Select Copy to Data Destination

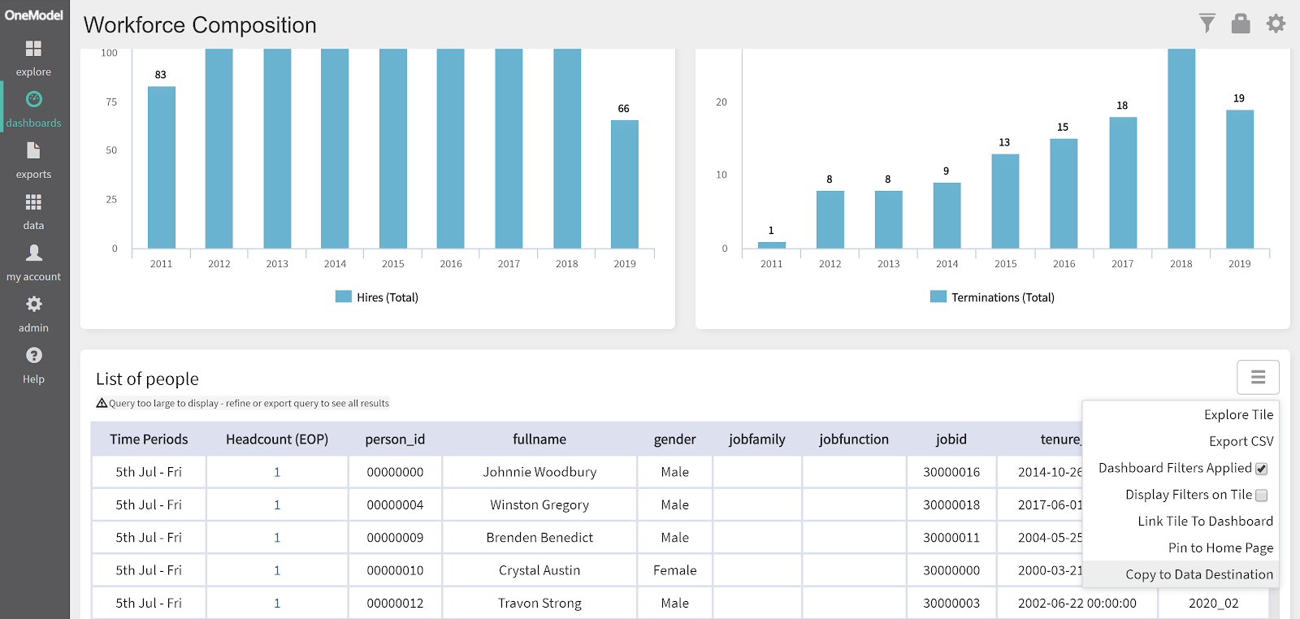click(1199, 574)
